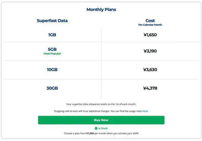Click the Cost column header
The height and width of the screenshot is (141, 202).
[x=150, y=21]
